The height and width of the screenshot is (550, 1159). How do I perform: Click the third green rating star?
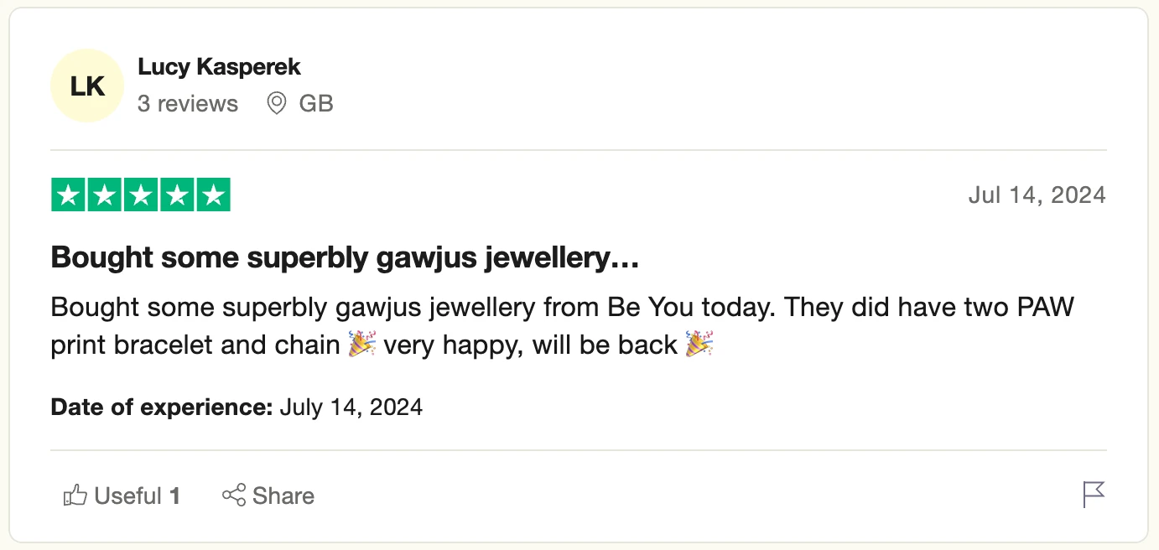pyautogui.click(x=141, y=195)
